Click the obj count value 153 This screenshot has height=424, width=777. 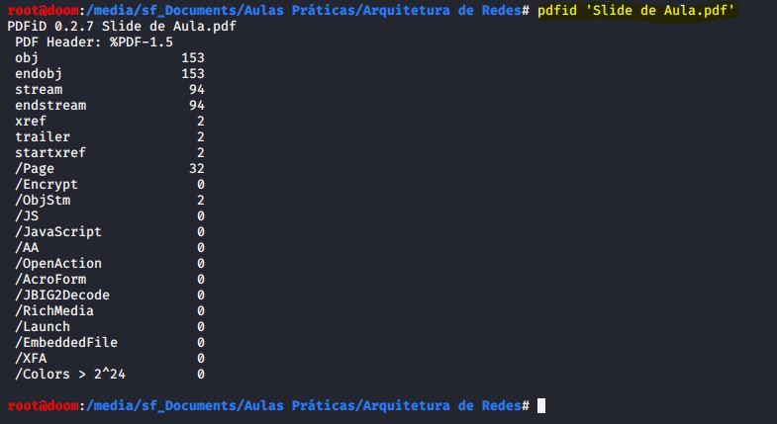tap(192, 57)
